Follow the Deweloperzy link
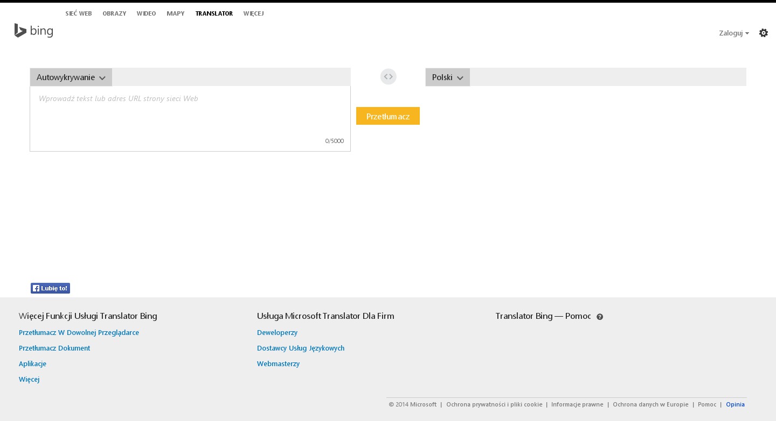The width and height of the screenshot is (776, 421). pyautogui.click(x=277, y=332)
